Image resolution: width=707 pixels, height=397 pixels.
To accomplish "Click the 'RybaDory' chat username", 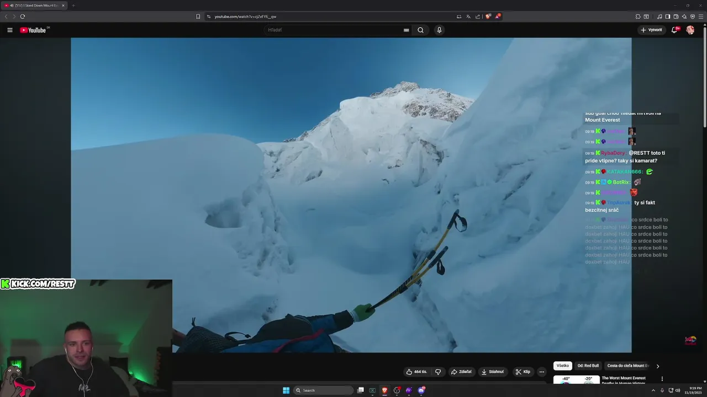I will click(613, 153).
